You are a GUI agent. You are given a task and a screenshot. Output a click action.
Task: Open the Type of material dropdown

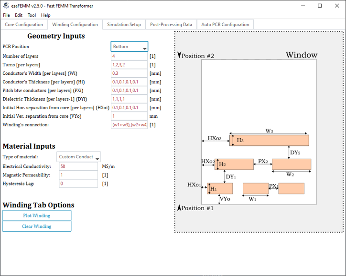[x=78, y=157]
